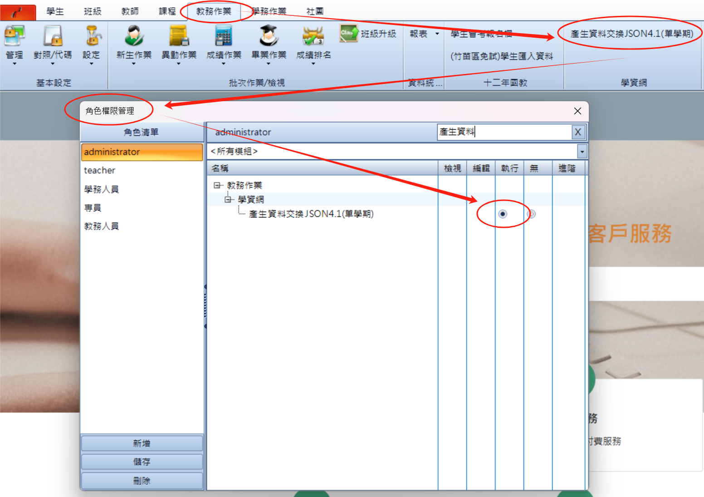Click the search field containing 產生資料

(504, 132)
